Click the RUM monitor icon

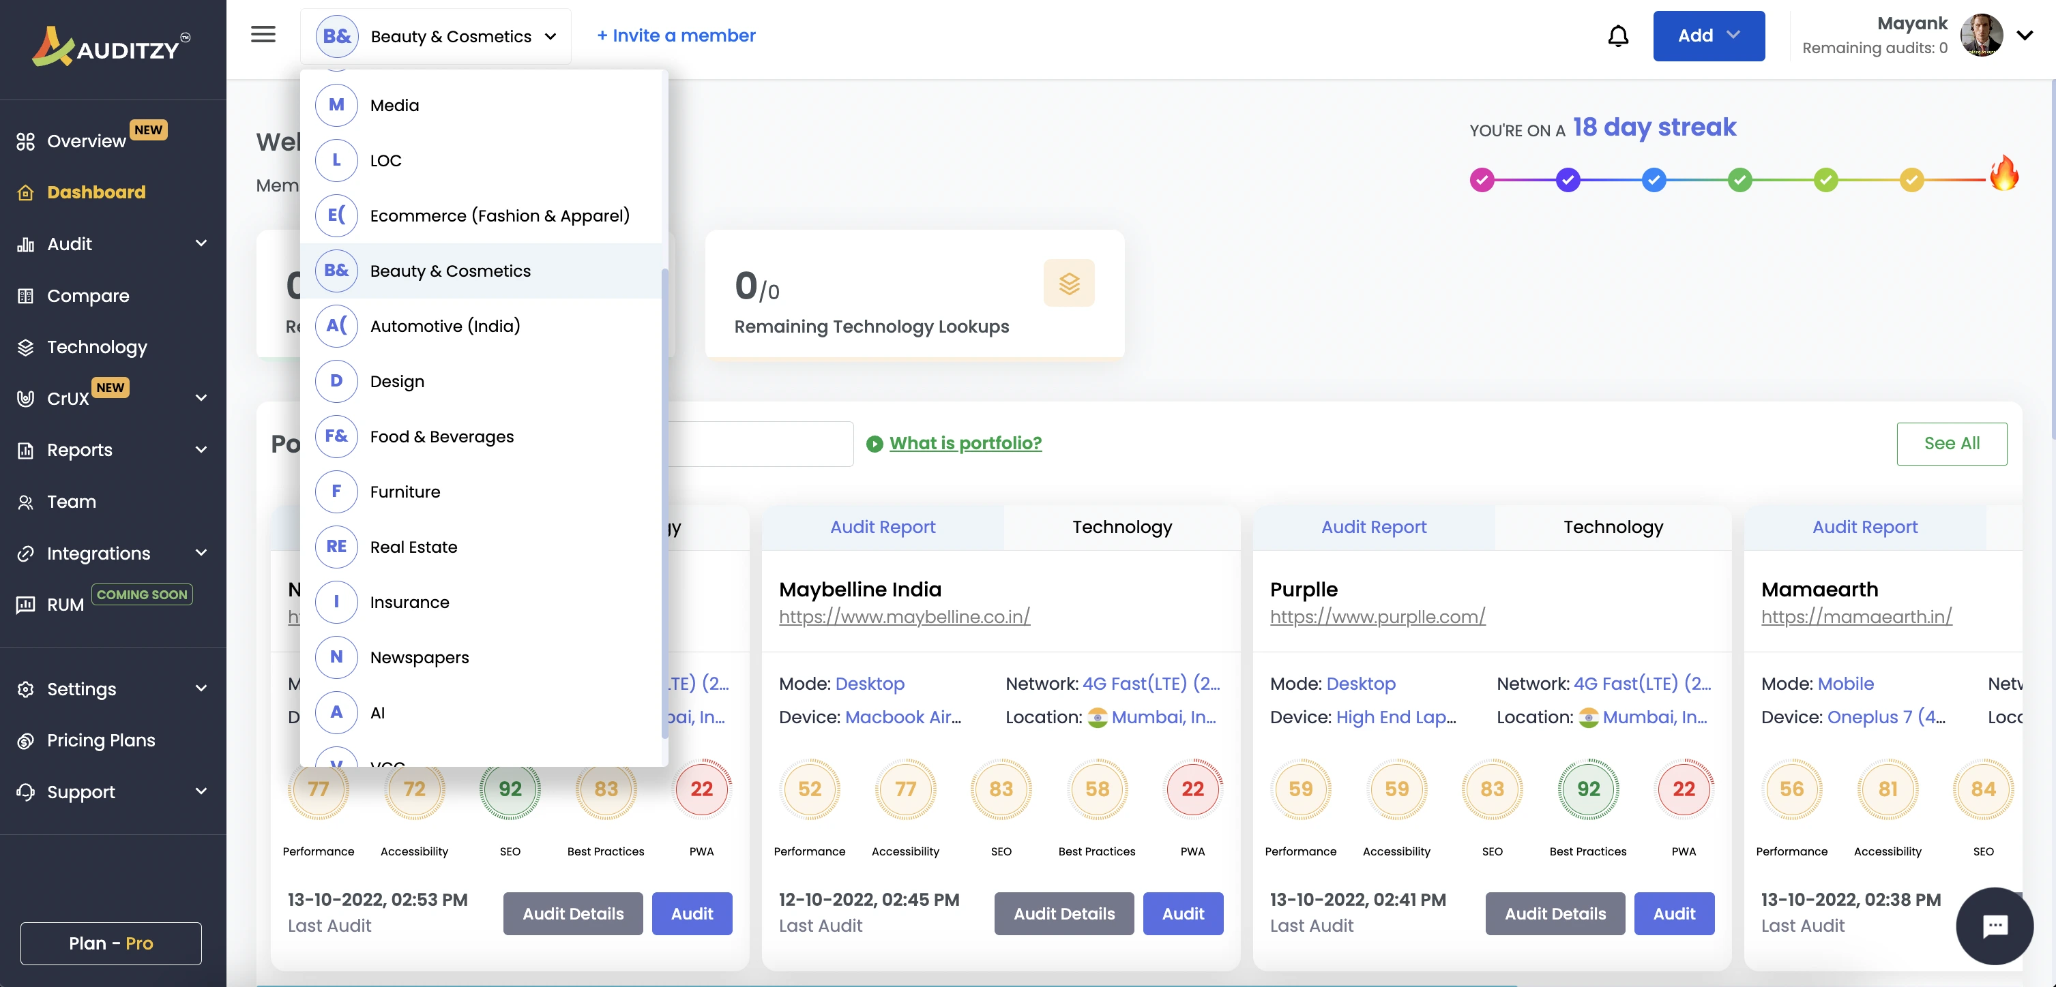click(x=25, y=605)
